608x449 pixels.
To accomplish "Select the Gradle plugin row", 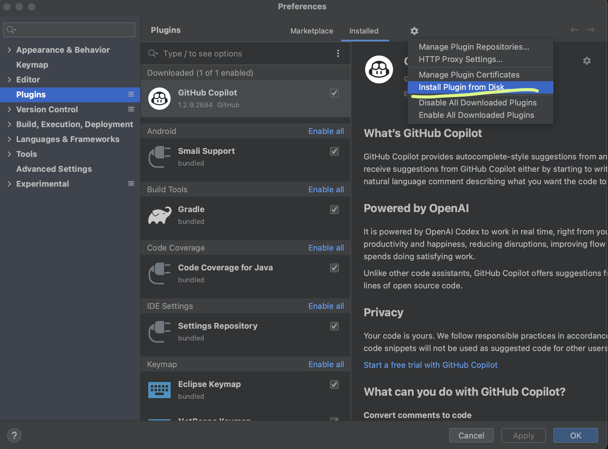I will pos(246,215).
